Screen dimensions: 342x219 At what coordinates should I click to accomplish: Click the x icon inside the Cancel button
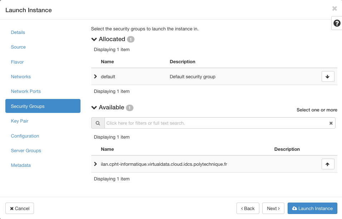click(12, 208)
